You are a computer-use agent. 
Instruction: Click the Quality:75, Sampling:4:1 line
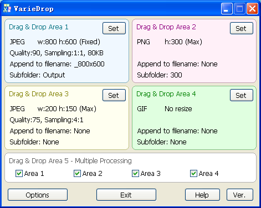coord(47,120)
